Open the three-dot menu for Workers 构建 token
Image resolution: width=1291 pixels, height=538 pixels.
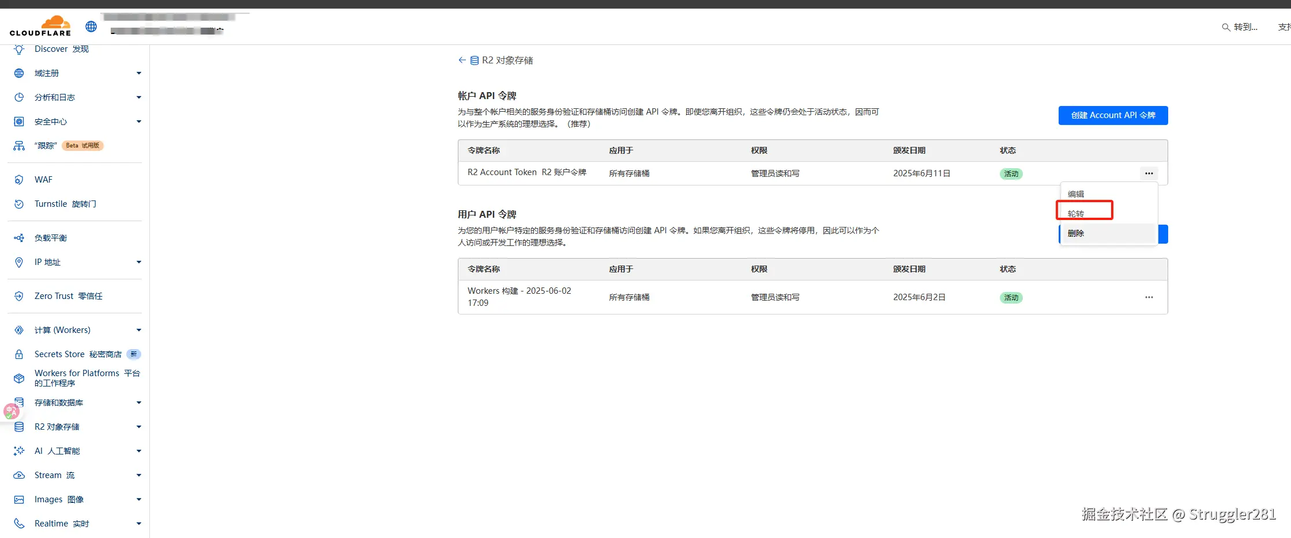[x=1149, y=297]
